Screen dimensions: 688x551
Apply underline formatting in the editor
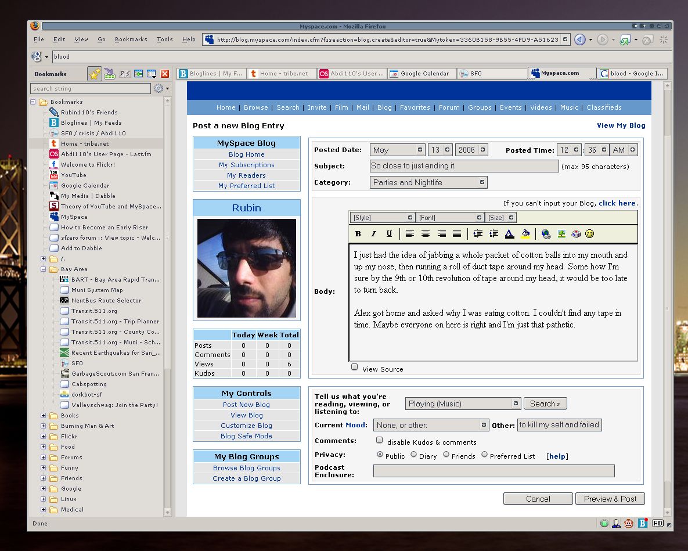pos(389,234)
